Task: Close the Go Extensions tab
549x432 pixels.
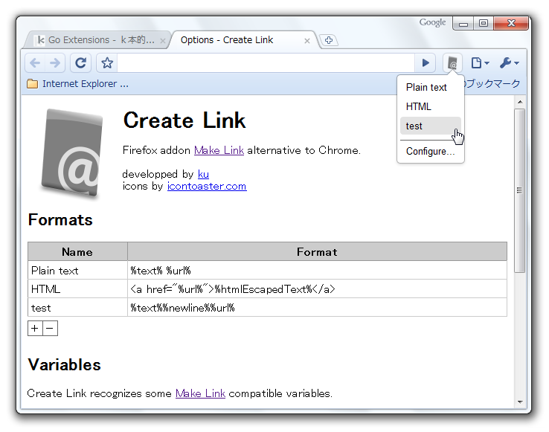Action: click(x=162, y=41)
